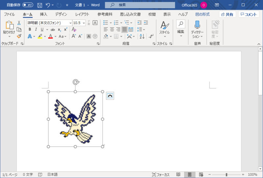Click the zoom slider handle
Image resolution: width=263 pixels, height=178 pixels.
click(227, 175)
